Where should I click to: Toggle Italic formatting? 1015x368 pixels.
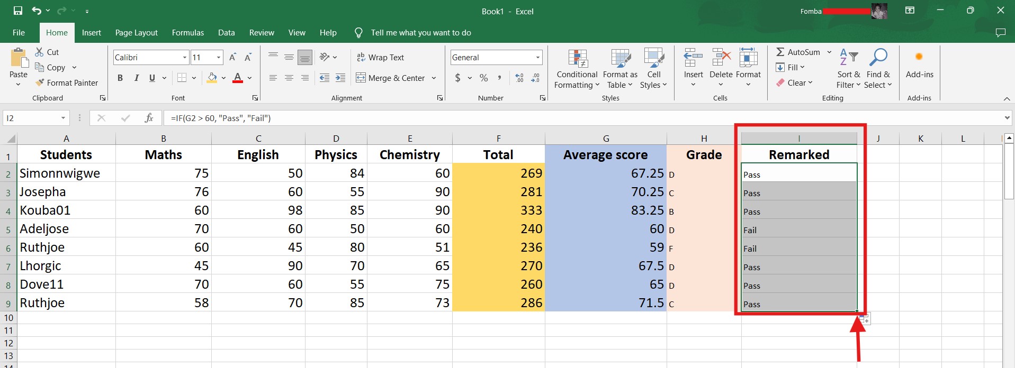(x=136, y=78)
